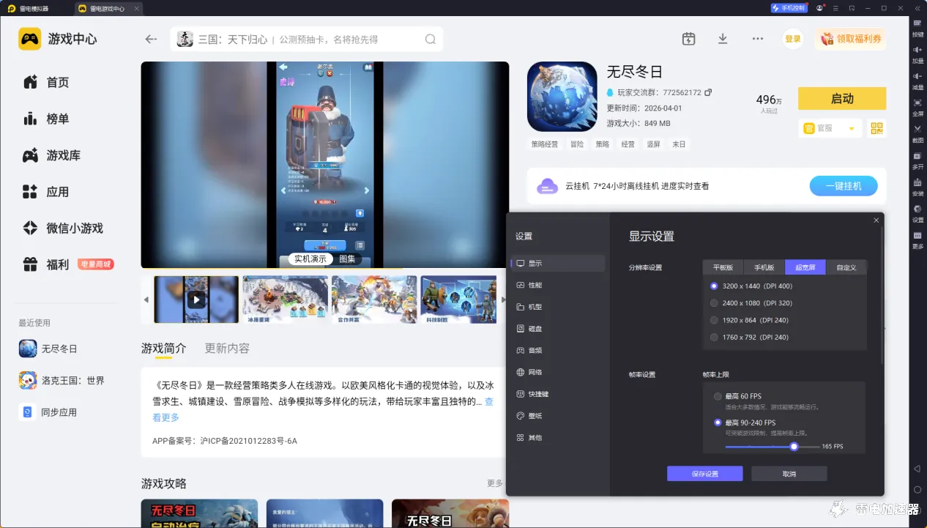Click 保存设置 to save display settings
Viewport: 927px width, 528px height.
704,473
